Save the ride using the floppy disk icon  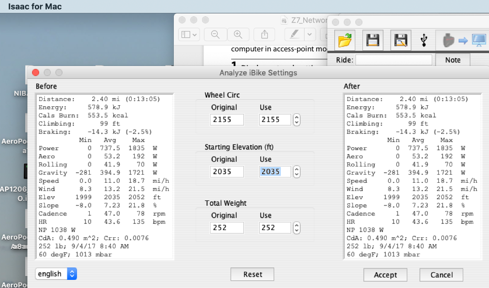[x=373, y=40]
